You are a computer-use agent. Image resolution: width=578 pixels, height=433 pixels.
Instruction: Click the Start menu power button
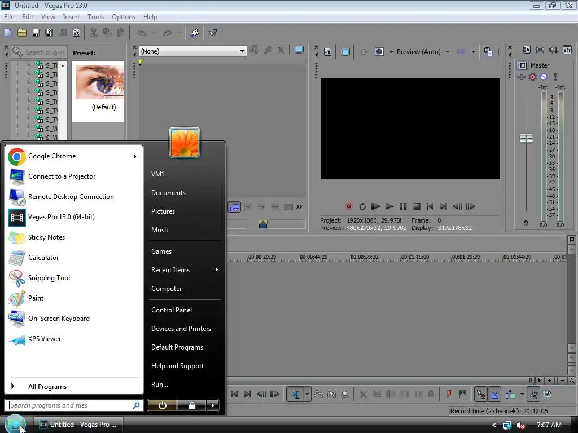[x=162, y=405]
